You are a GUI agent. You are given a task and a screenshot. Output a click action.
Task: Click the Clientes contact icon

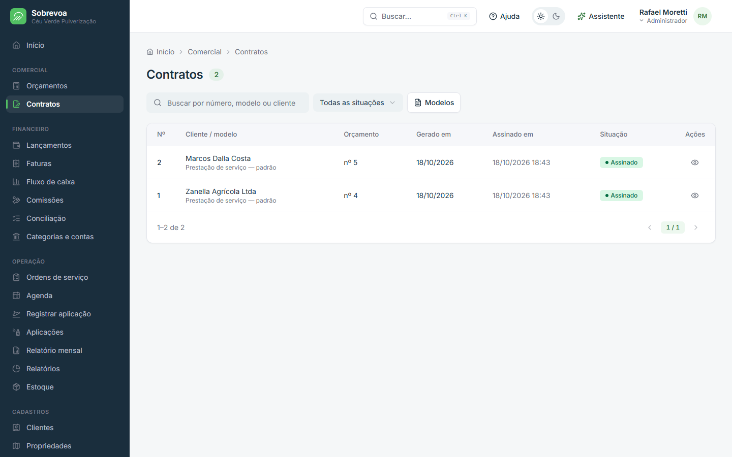[16, 428]
